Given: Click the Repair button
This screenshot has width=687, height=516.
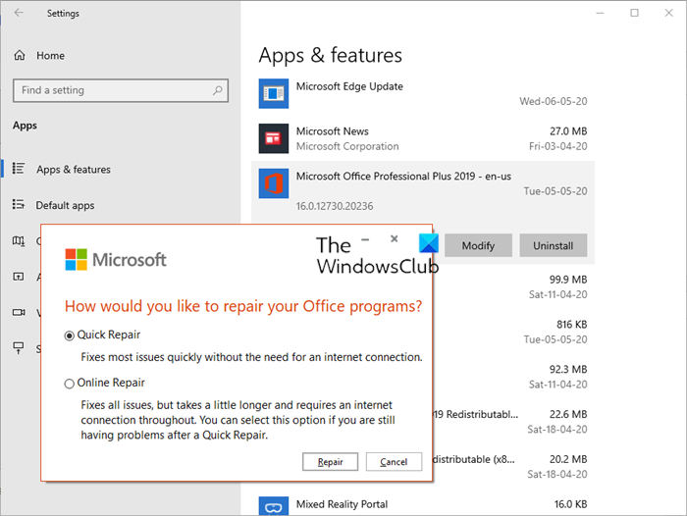Looking at the screenshot, I should point(330,462).
